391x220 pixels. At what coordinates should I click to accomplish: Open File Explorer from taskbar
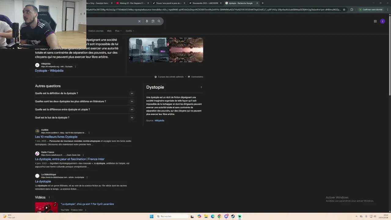206,216
